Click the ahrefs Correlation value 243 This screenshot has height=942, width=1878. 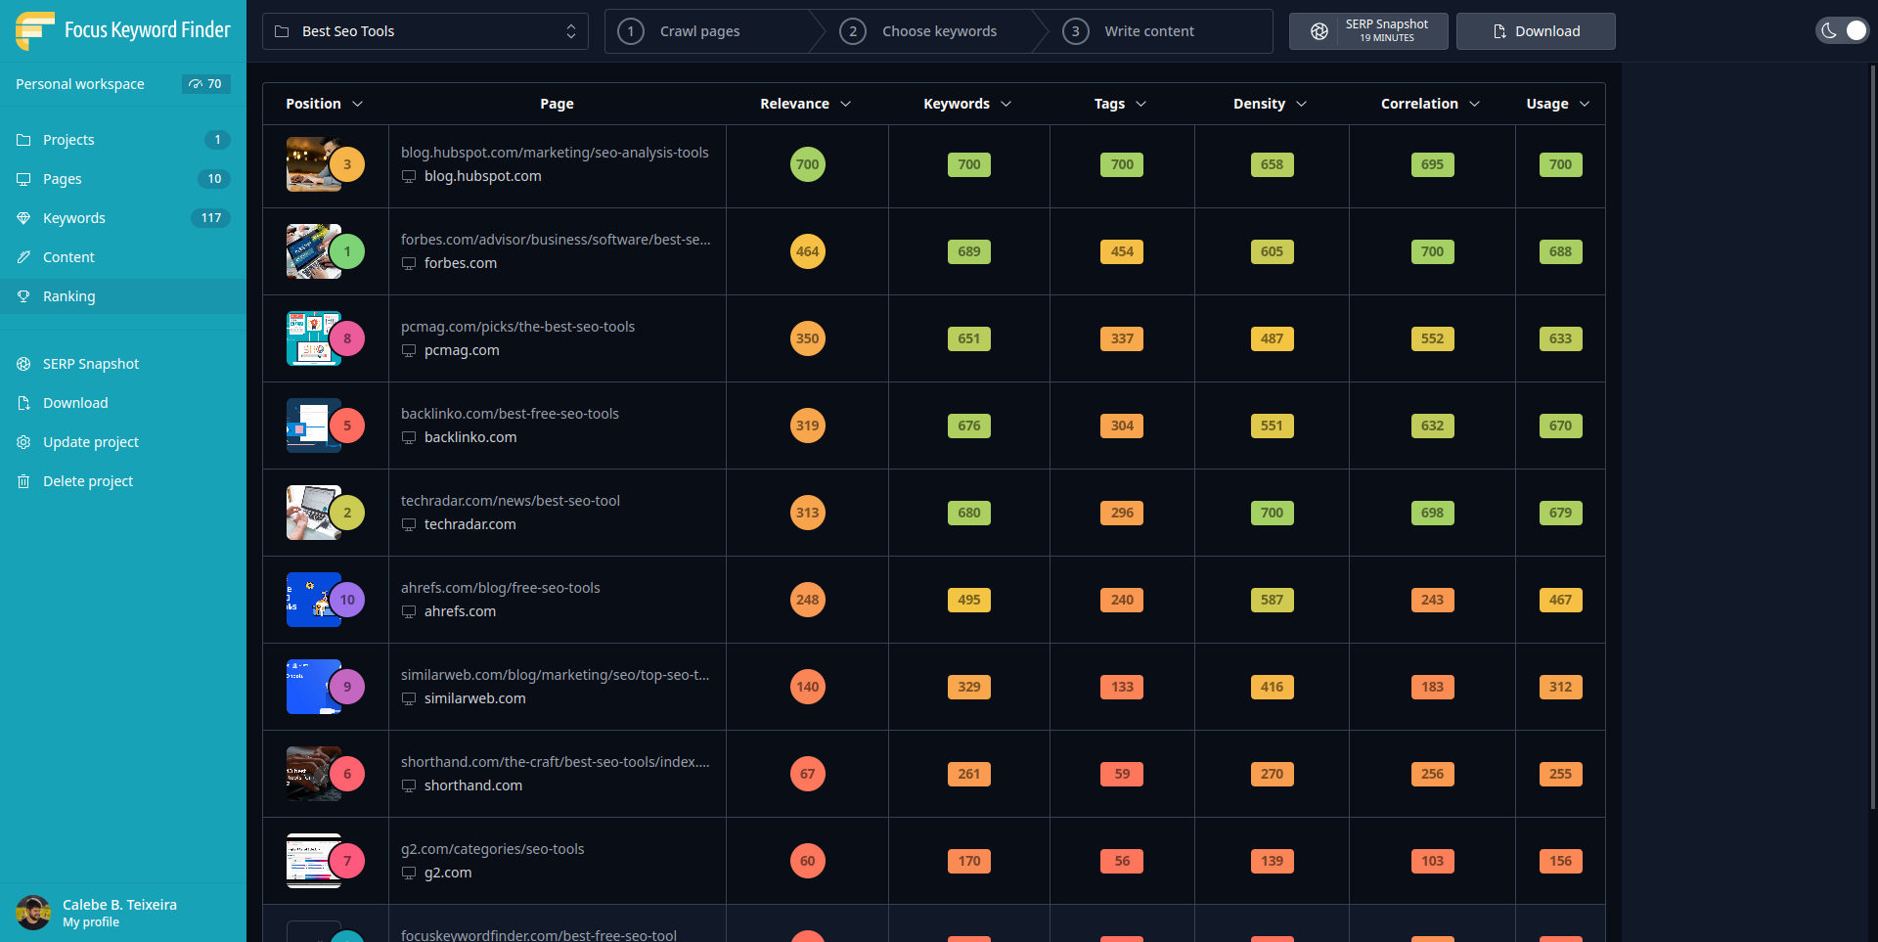click(x=1432, y=600)
